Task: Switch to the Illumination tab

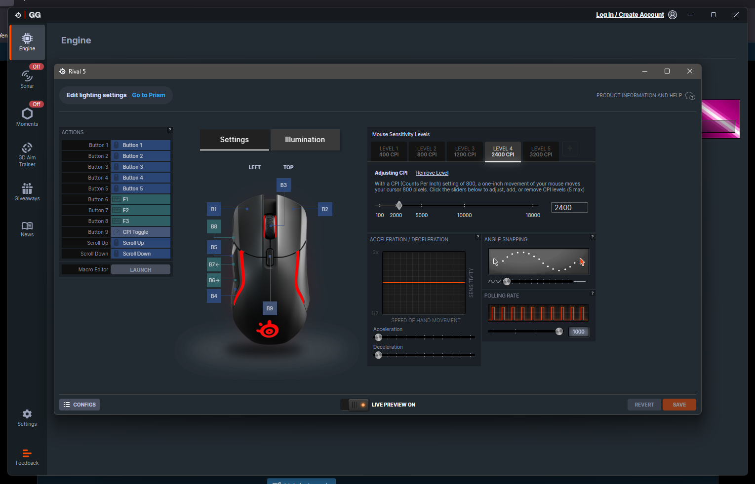Action: (x=305, y=140)
